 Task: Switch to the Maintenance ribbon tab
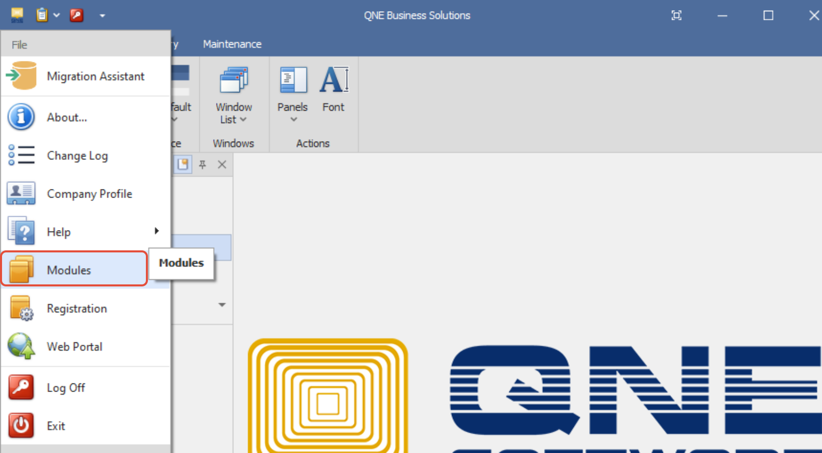(232, 44)
